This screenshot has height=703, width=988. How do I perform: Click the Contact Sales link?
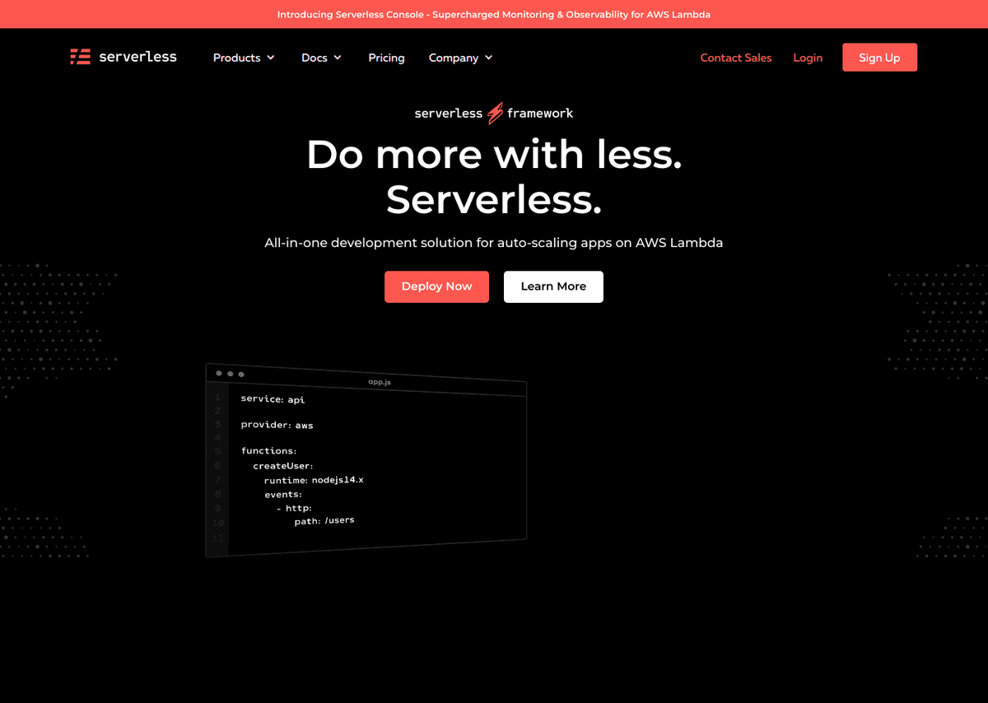click(x=736, y=58)
